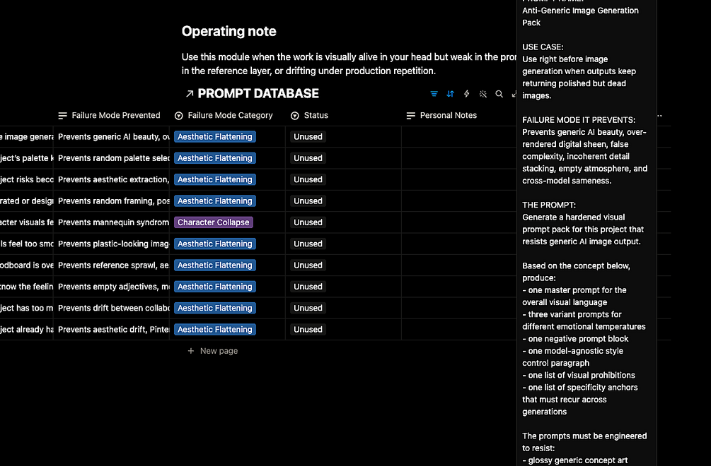Click the text icon of Personal Notes column
711x466 pixels.
(411, 116)
